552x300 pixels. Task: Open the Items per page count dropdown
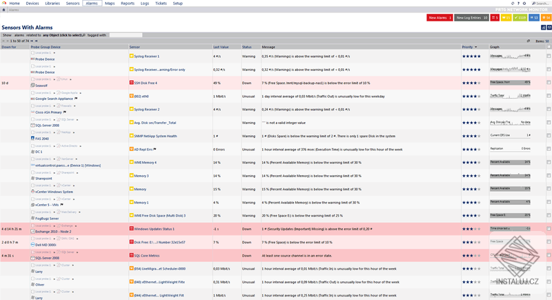click(545, 41)
